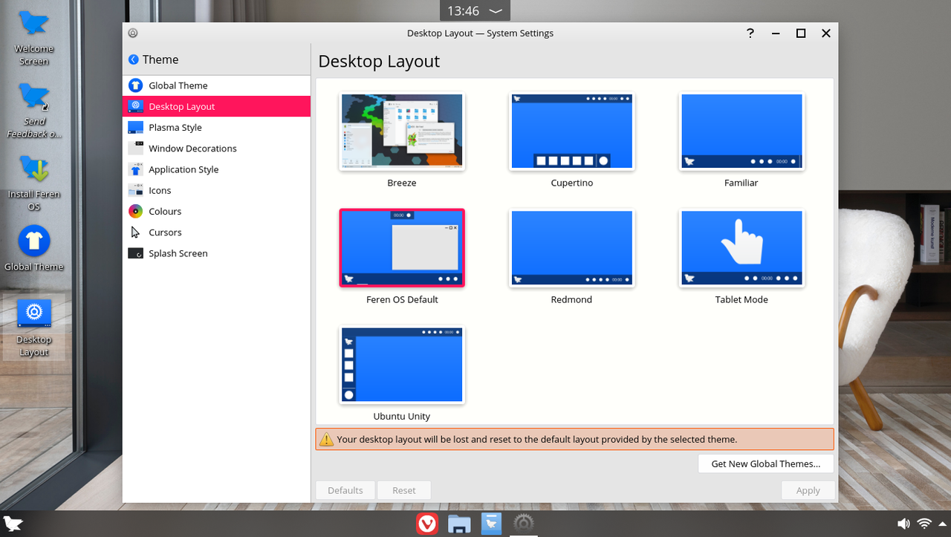Viewport: 951px width, 537px height.
Task: Select the Plasma Style icon in sidebar
Action: (135, 128)
